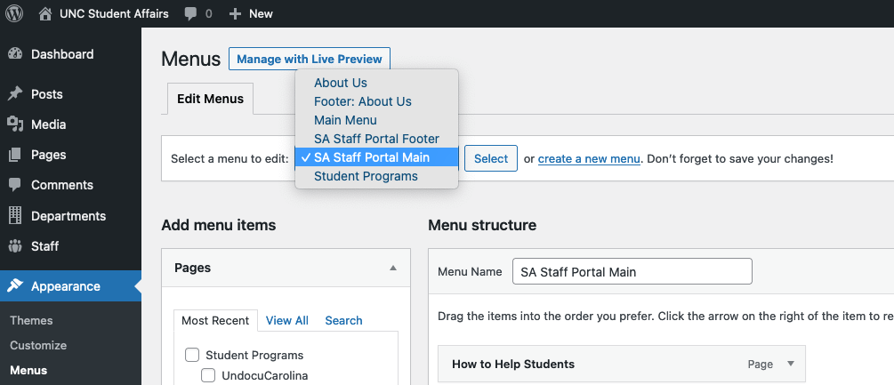The width and height of the screenshot is (894, 385).
Task: Click the Menus page heading text
Action: (191, 60)
